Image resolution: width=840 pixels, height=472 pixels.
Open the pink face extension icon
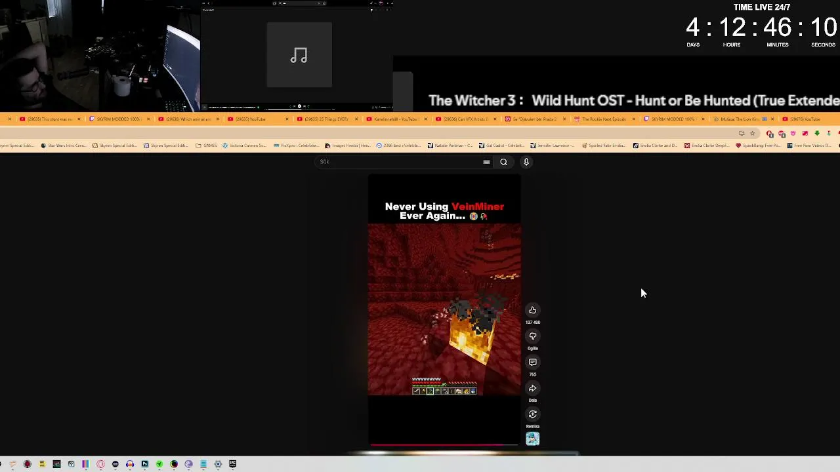click(x=793, y=134)
